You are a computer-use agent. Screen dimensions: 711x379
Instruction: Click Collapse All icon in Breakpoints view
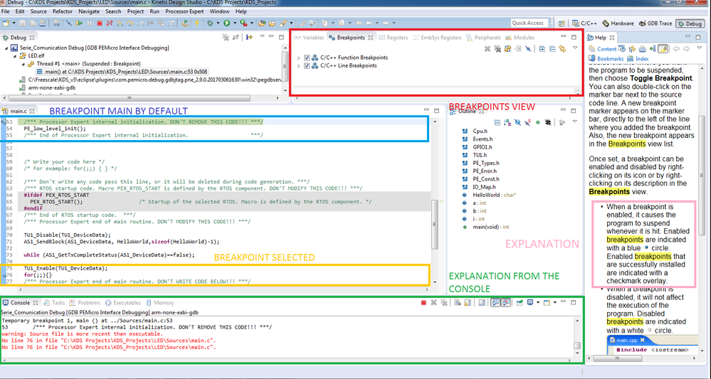pos(552,49)
